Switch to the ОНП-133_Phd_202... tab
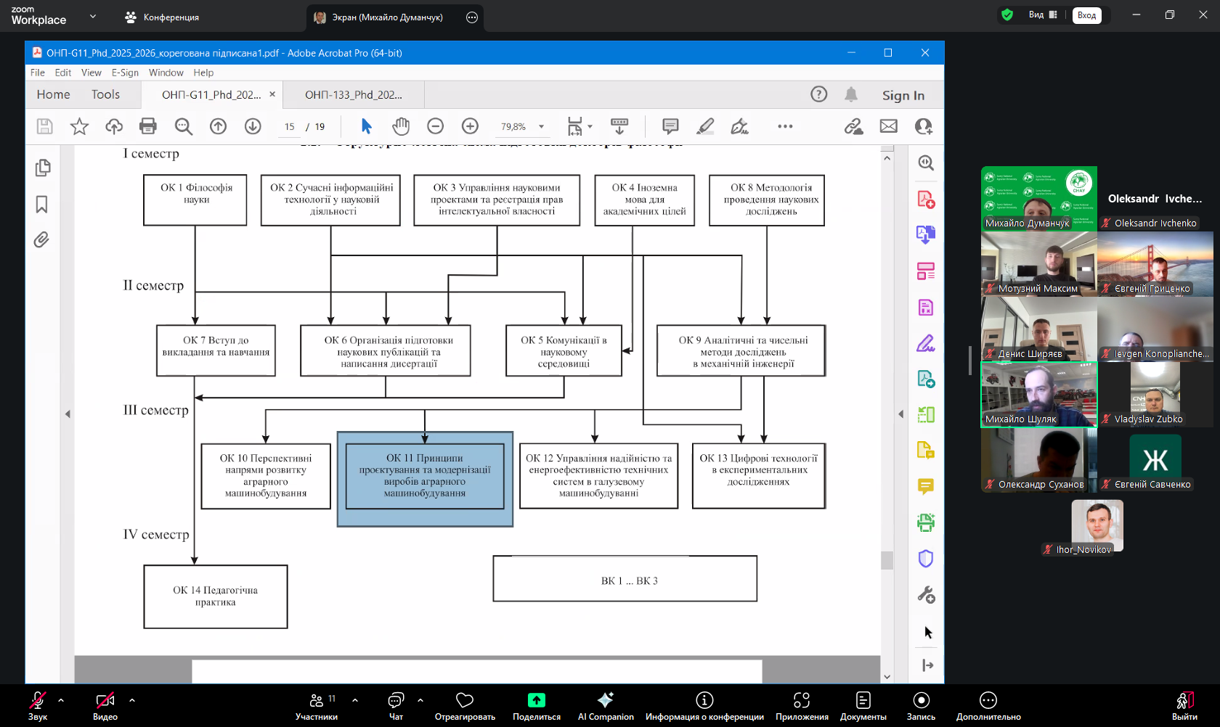Viewport: 1220px width, 727px height. tap(354, 95)
